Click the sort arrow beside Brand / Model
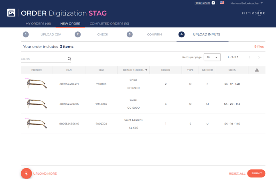The image size is (276, 179). coord(146,70)
